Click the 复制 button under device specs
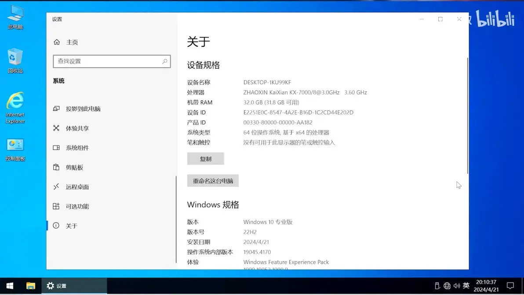524x295 pixels. click(206, 159)
